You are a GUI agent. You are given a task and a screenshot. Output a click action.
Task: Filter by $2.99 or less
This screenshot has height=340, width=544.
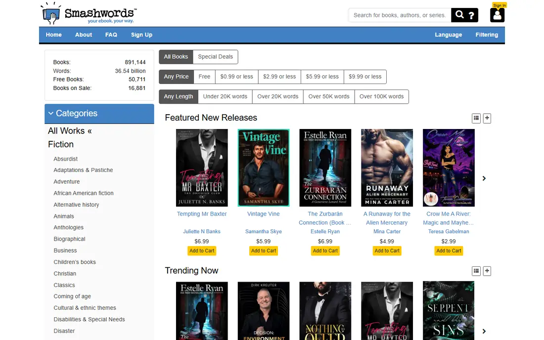coord(279,77)
